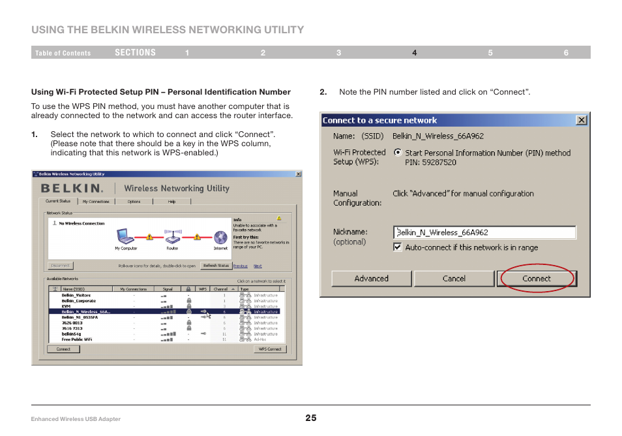
Task: Toggle Auto-connect if this network is in range
Action: click(397, 247)
